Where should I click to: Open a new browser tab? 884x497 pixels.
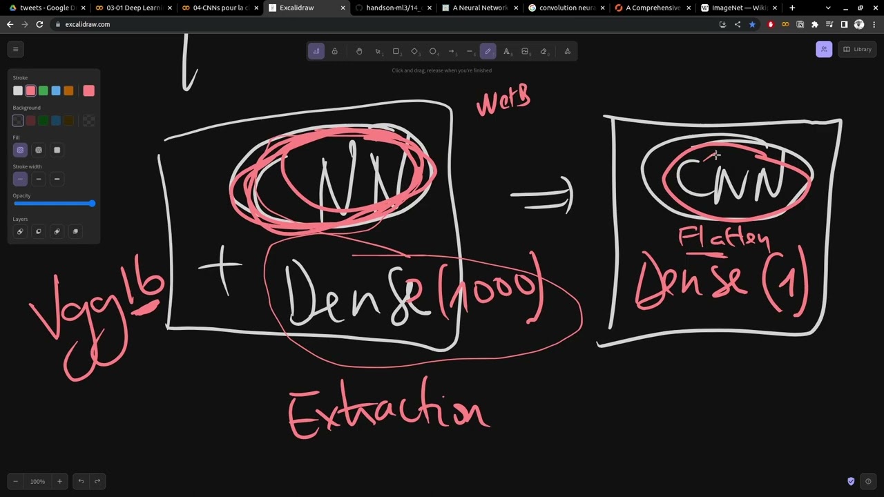(x=792, y=8)
